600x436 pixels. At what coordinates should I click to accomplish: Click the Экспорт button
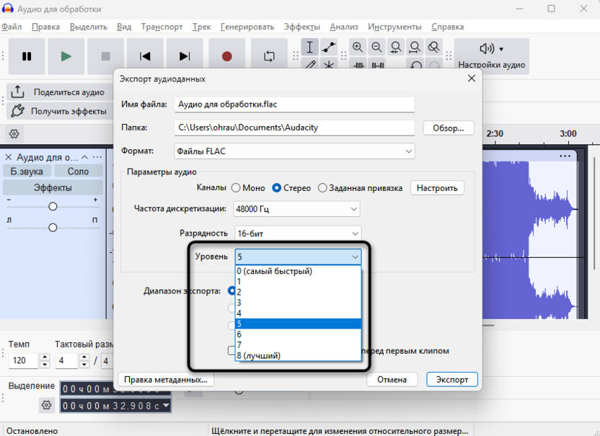pos(451,379)
